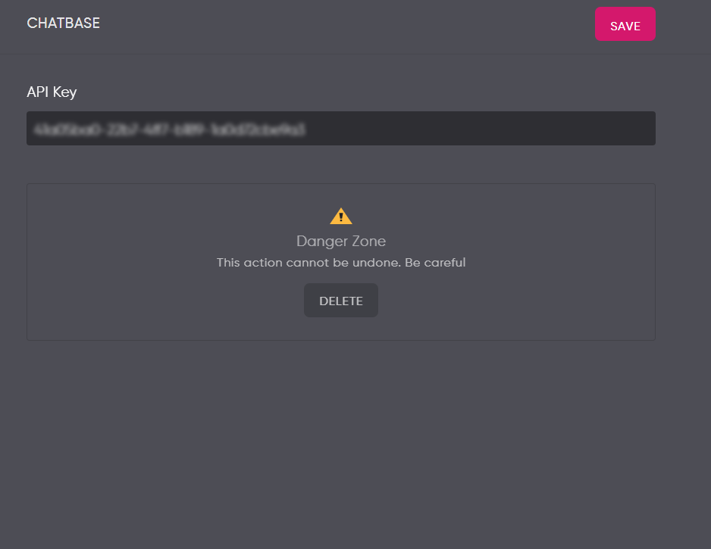Click the blurred API key value
Image resolution: width=711 pixels, height=549 pixels.
pos(170,129)
